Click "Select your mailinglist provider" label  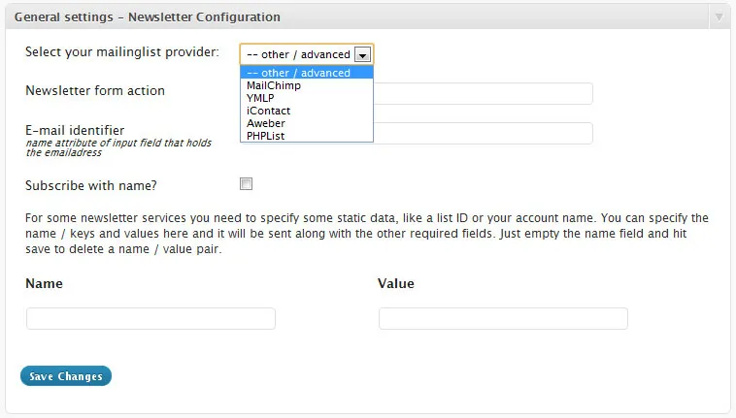[x=122, y=51]
